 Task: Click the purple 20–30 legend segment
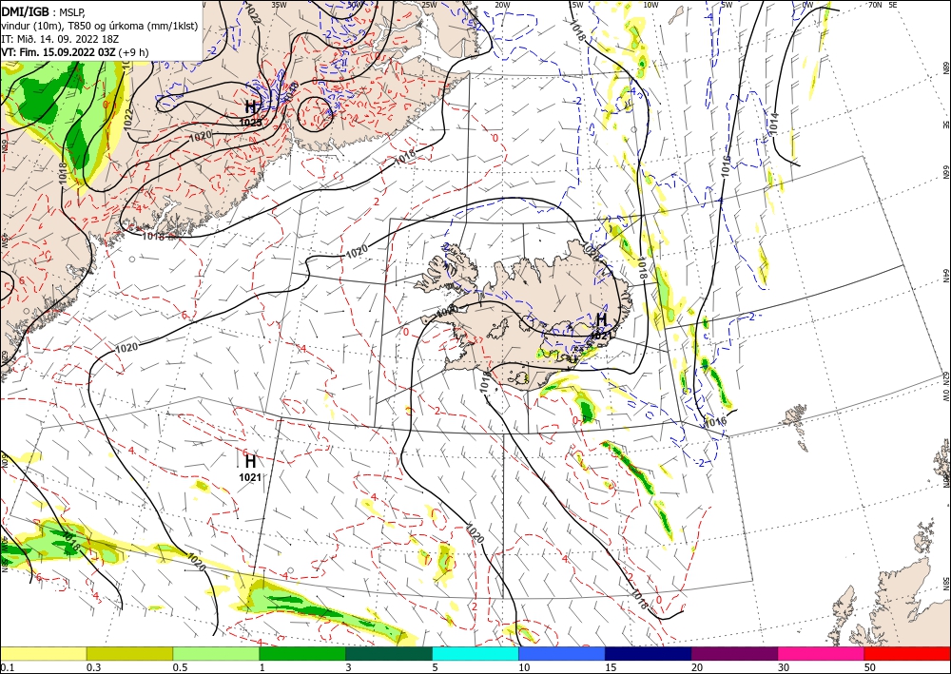(734, 653)
